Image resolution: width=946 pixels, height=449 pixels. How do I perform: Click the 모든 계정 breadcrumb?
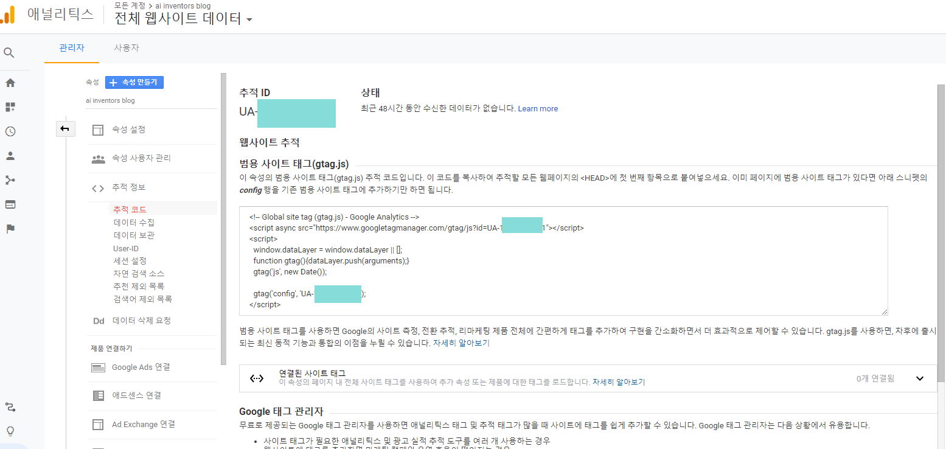click(x=130, y=6)
